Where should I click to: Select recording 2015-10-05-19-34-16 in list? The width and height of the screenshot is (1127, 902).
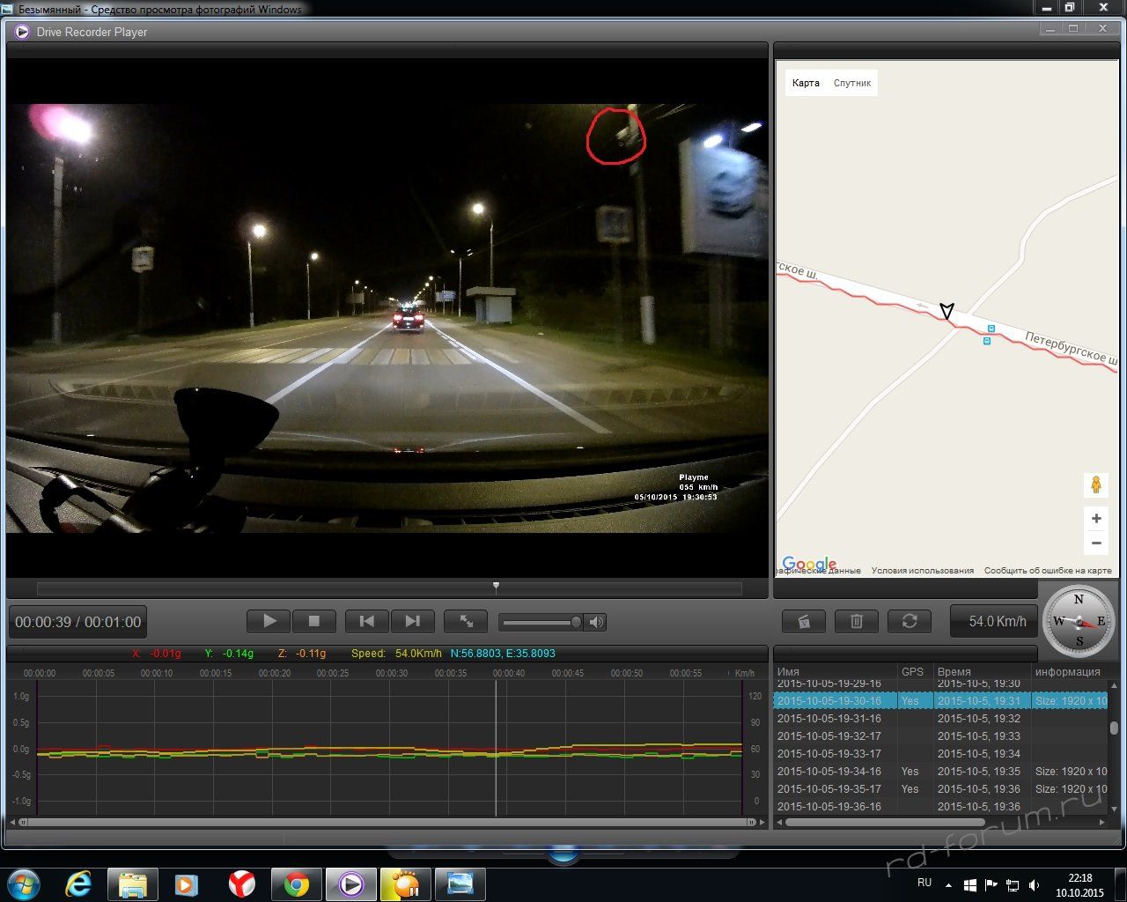(829, 772)
